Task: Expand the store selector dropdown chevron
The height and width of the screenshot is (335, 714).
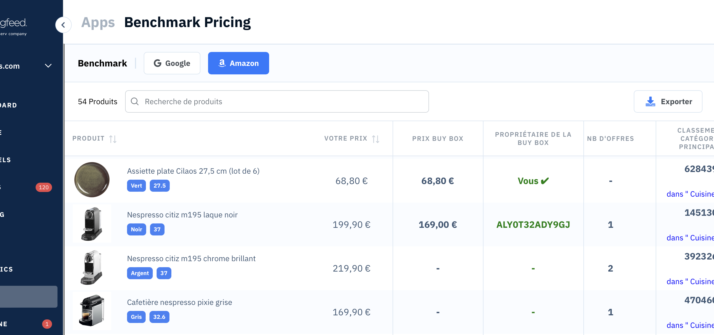Action: click(x=48, y=66)
